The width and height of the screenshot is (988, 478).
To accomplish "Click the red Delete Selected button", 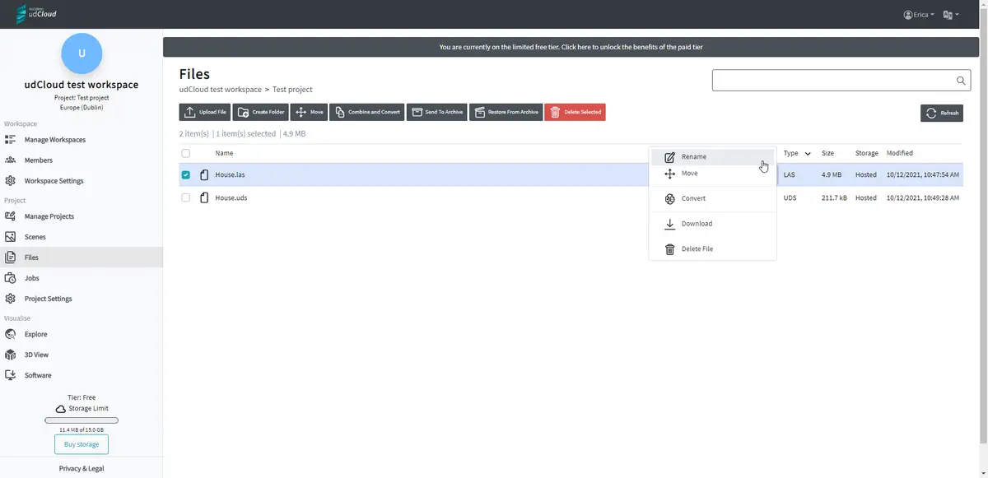I will tap(575, 112).
